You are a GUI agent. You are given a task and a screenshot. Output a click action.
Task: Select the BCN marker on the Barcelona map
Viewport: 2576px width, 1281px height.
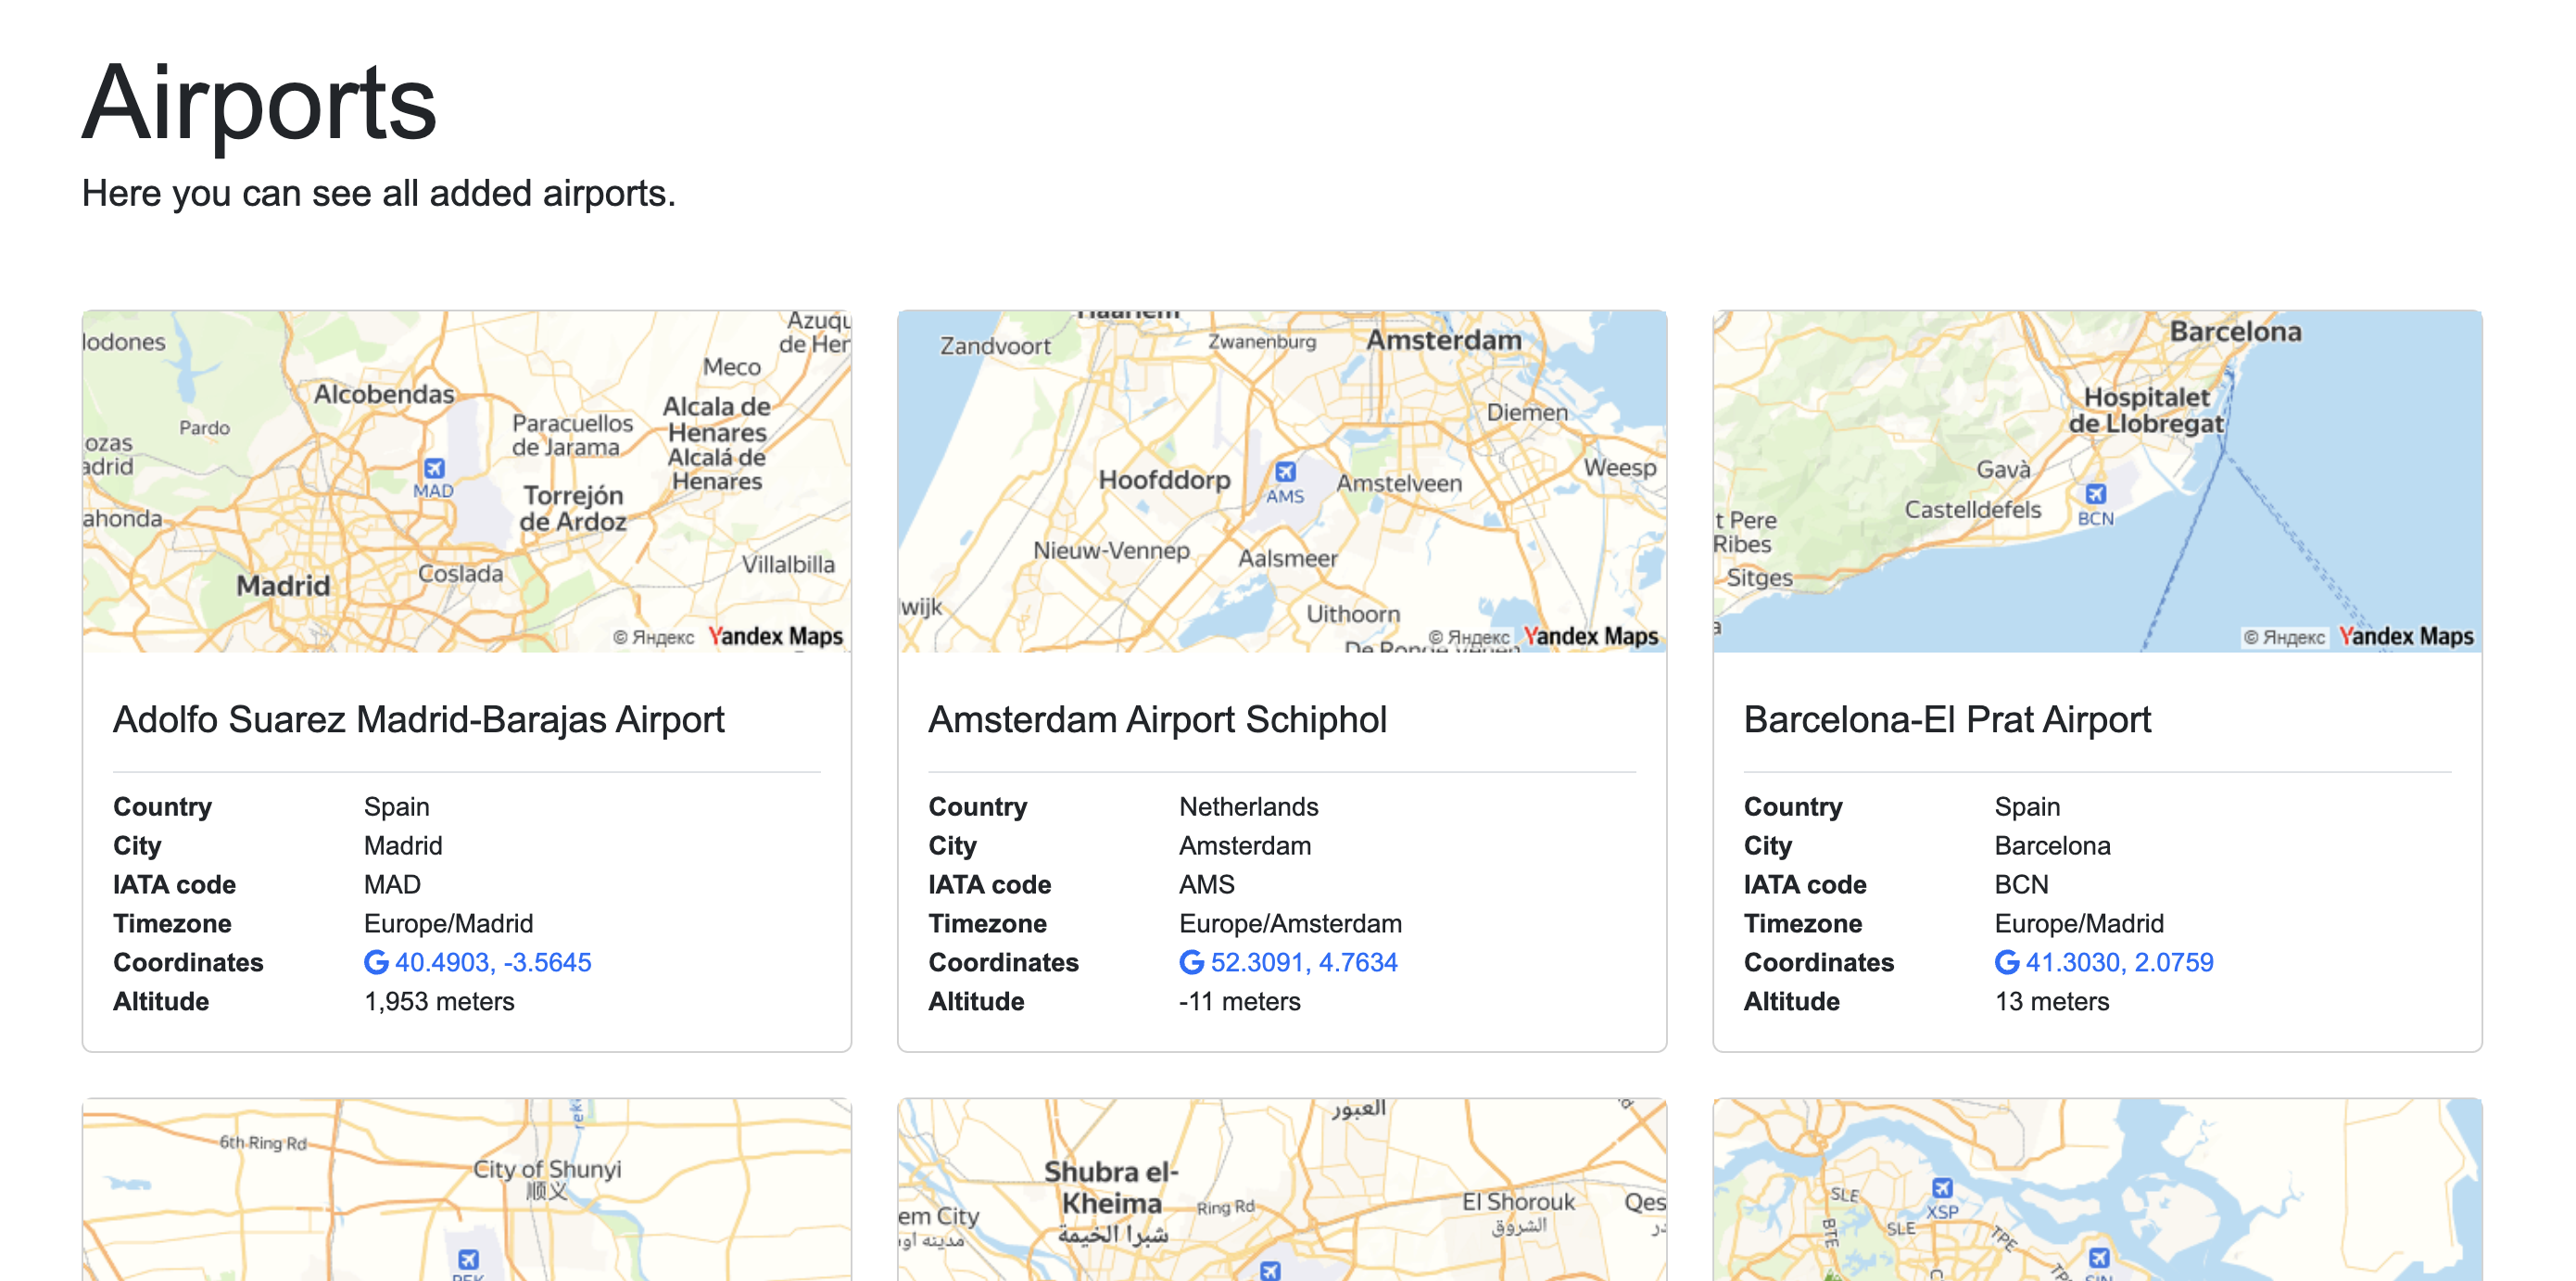tap(2096, 494)
